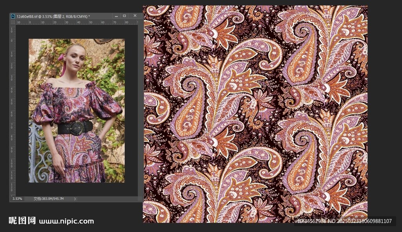This screenshot has width=402, height=232.
Task: Open the www.nipic.com link
Action: [66, 221]
